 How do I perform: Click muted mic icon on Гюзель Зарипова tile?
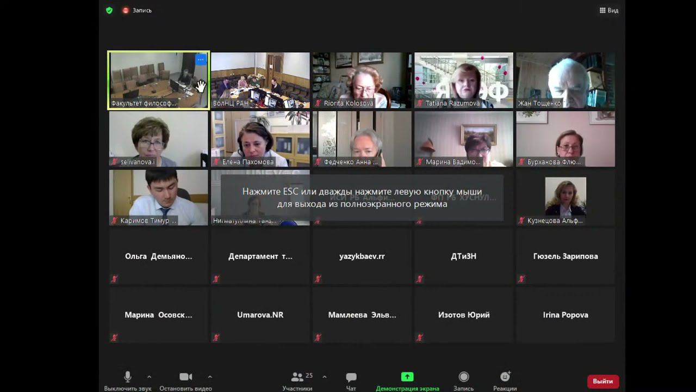pyautogui.click(x=521, y=279)
